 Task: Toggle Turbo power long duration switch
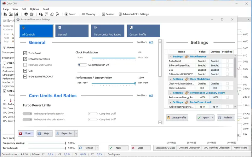[x=27, y=114]
